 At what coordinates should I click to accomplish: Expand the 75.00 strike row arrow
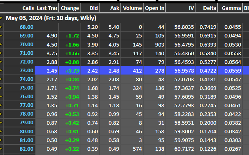click(x=1, y=88)
